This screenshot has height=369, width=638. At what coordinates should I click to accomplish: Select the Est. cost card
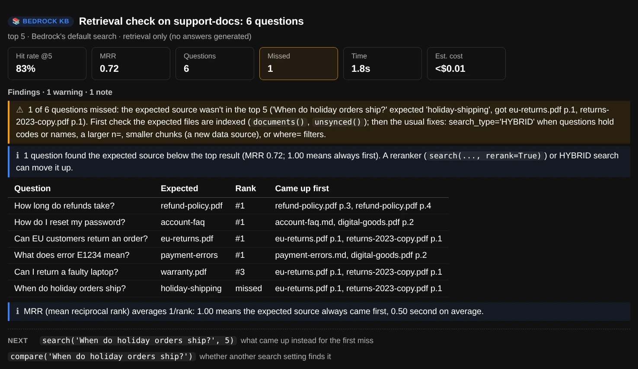[x=466, y=64]
